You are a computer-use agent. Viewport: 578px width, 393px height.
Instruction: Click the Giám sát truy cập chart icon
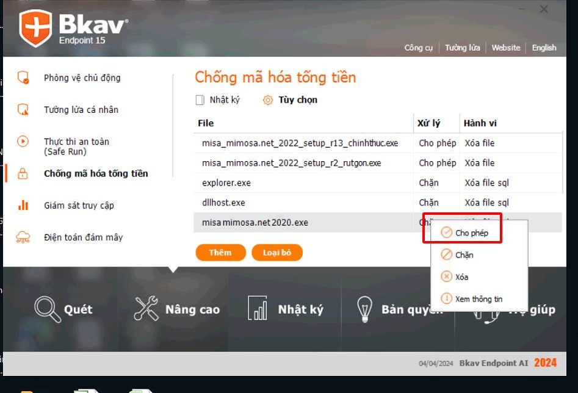click(x=23, y=206)
